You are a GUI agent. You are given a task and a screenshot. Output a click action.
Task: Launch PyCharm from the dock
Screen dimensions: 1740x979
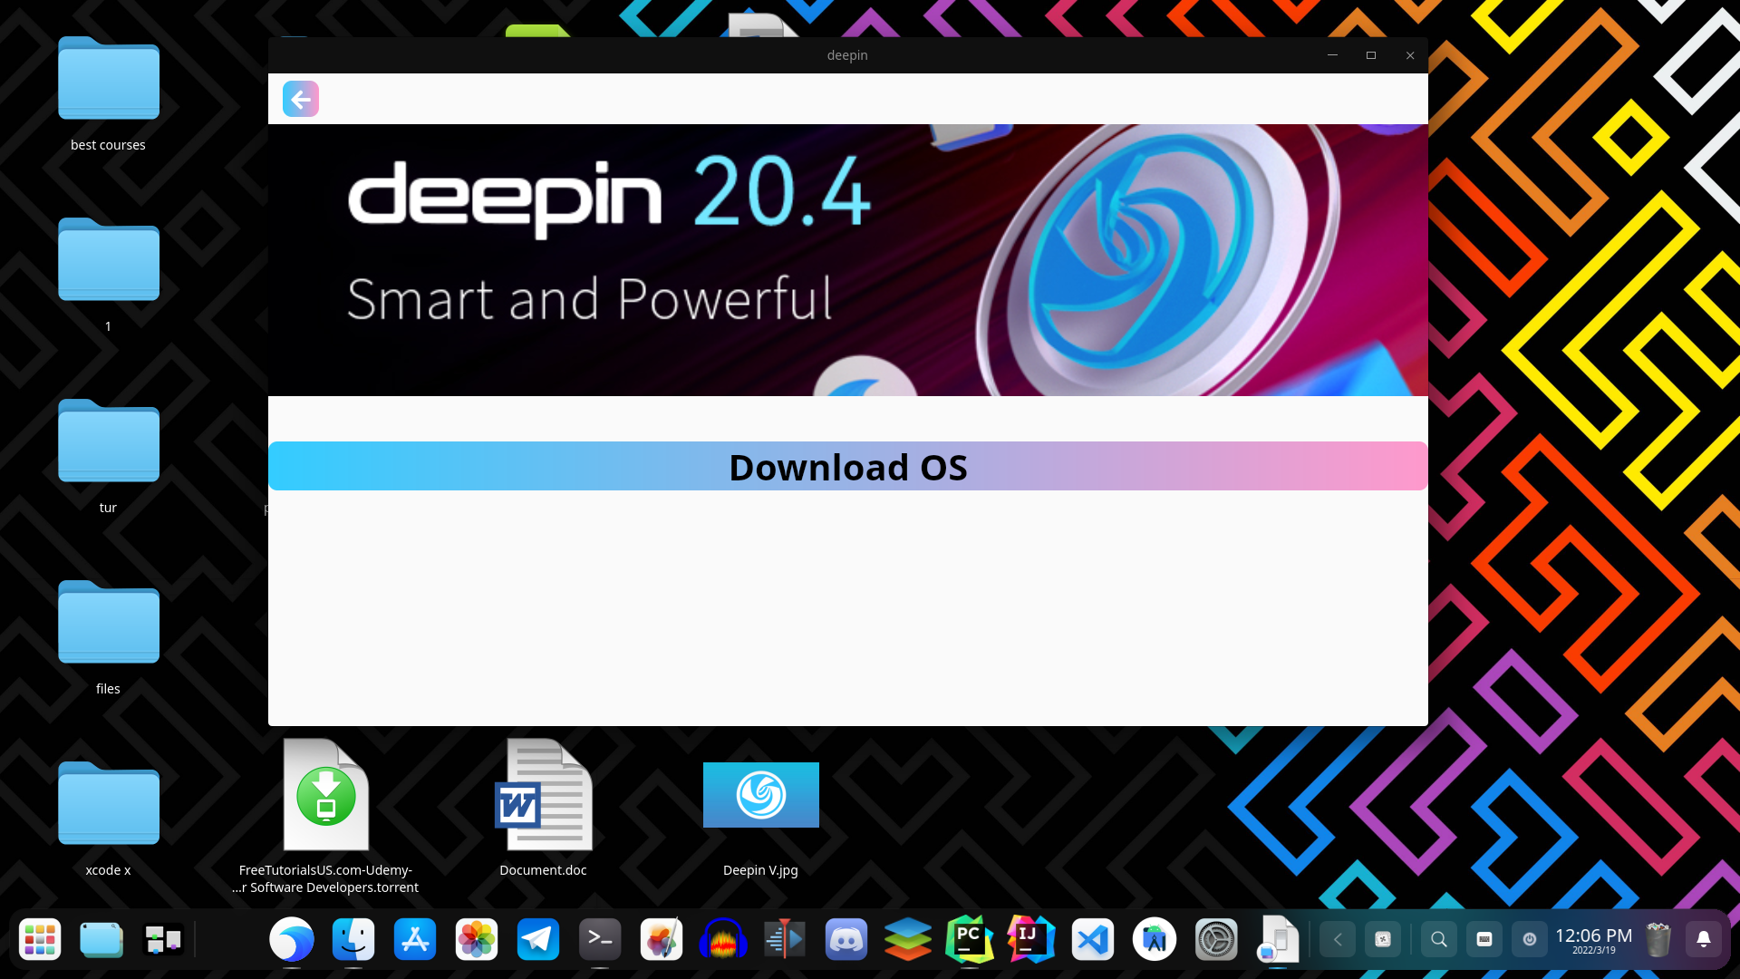click(970, 940)
